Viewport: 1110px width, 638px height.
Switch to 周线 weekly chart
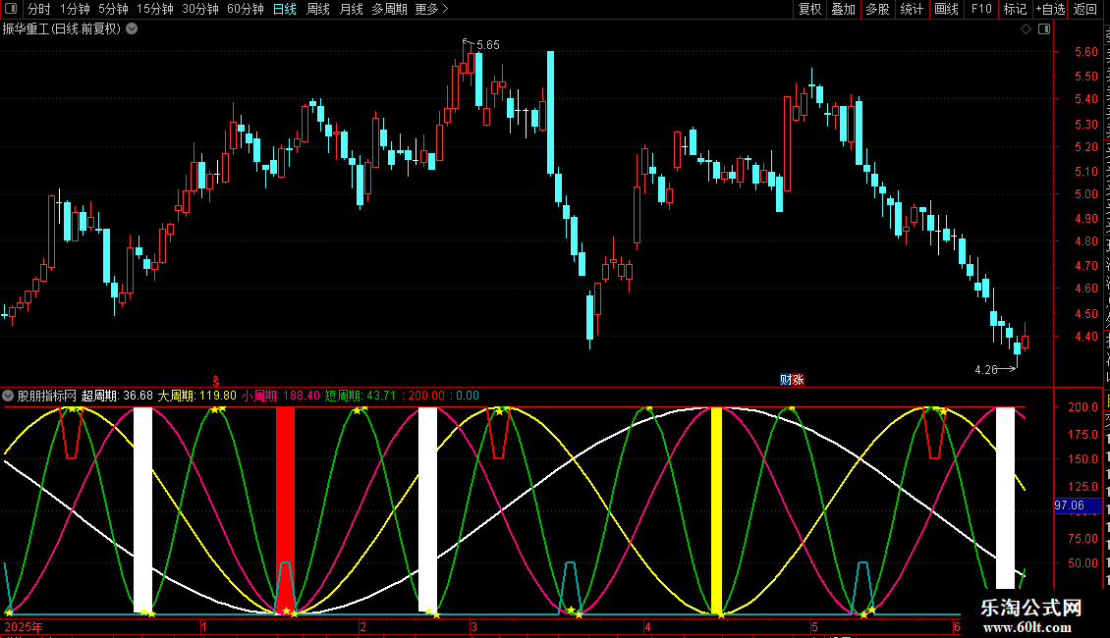click(x=318, y=9)
